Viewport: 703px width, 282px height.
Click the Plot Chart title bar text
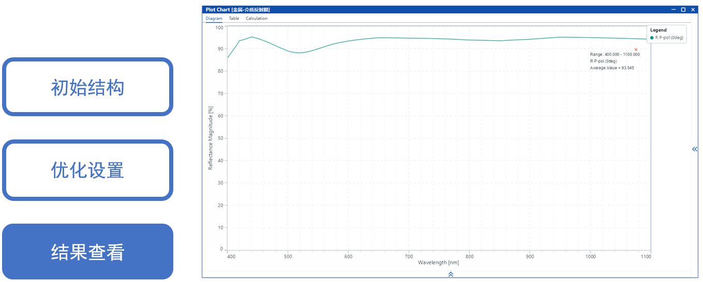237,9
